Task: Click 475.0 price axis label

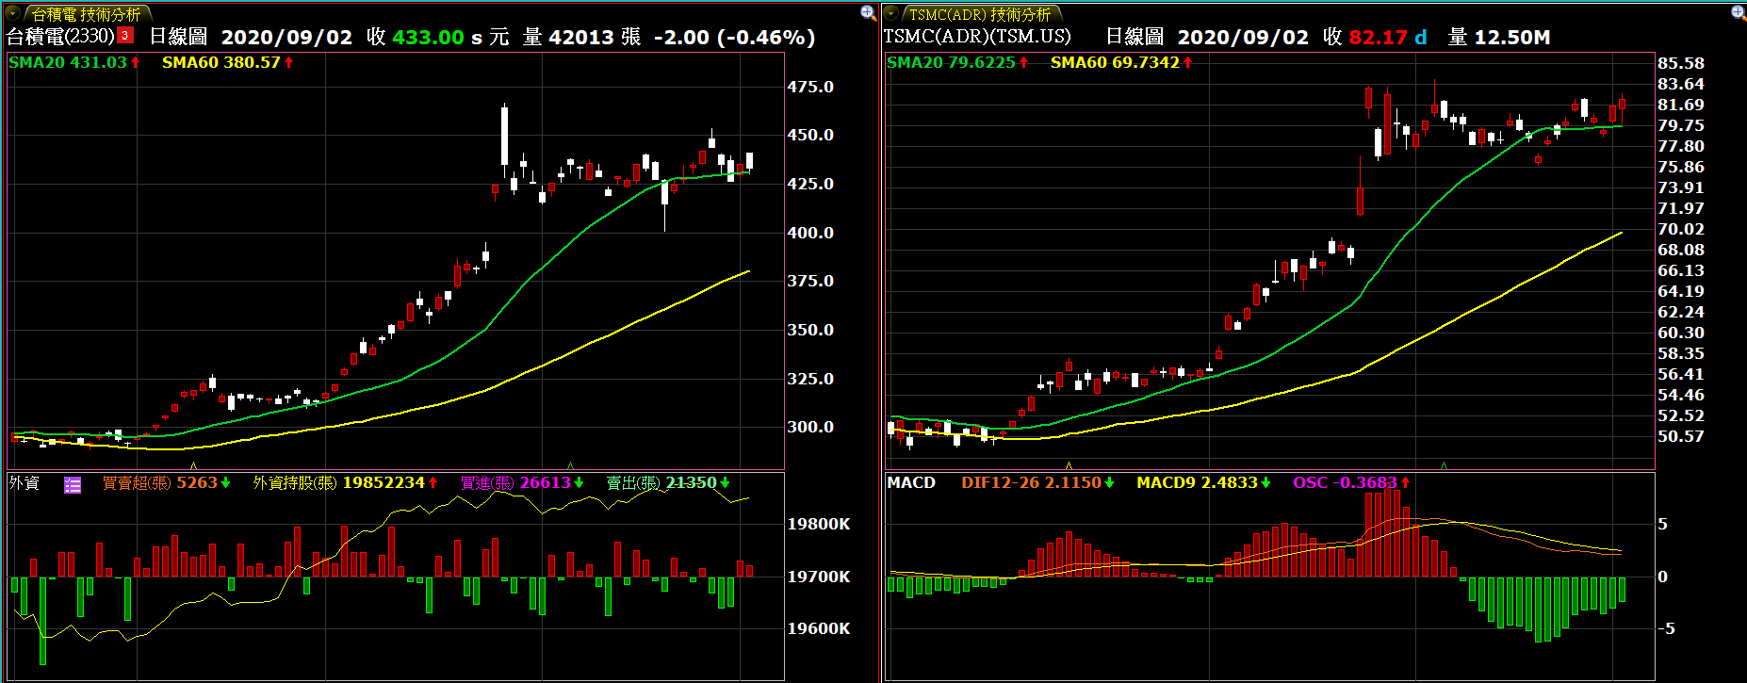Action: [810, 87]
